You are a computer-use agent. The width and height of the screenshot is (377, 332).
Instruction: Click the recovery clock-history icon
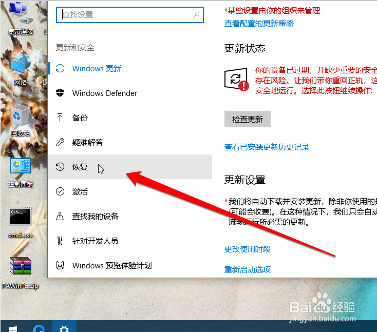coord(60,167)
